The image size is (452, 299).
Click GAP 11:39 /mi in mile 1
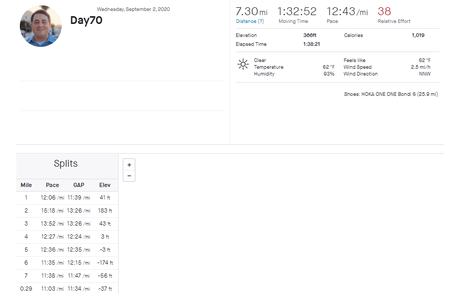(x=79, y=198)
